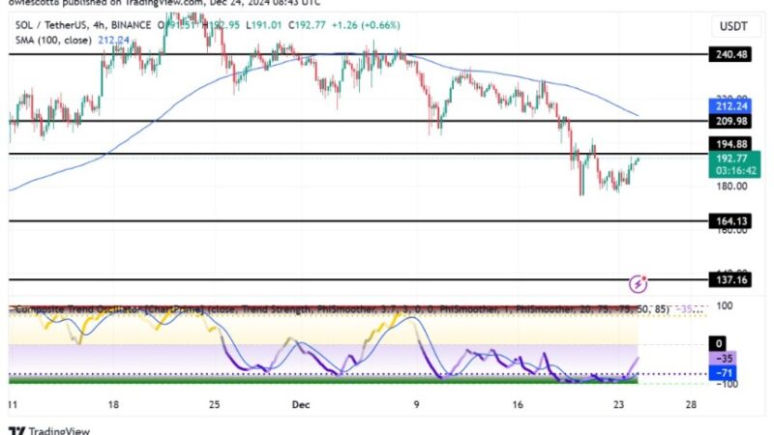Click the green 192.77 current price label
The width and height of the screenshot is (774, 435).
[x=734, y=164]
